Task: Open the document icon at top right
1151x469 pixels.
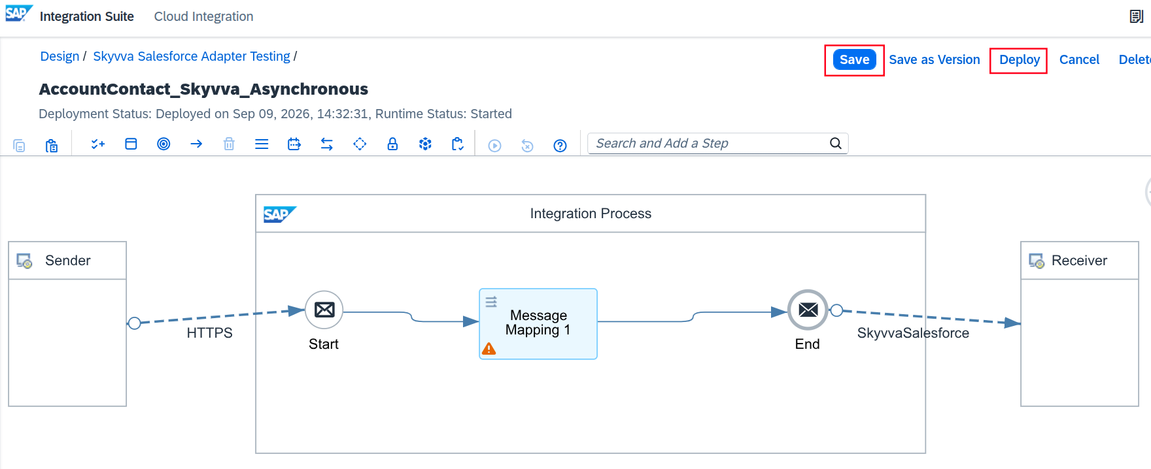Action: 1137,16
